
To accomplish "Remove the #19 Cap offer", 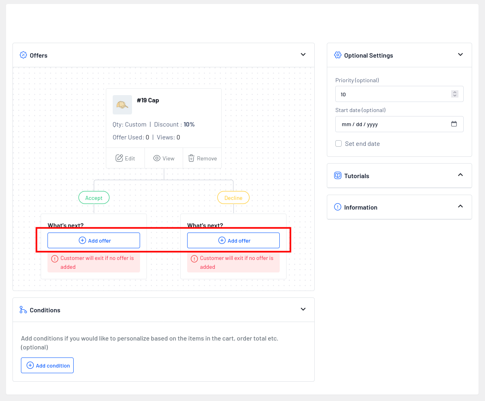I will pyautogui.click(x=202, y=158).
